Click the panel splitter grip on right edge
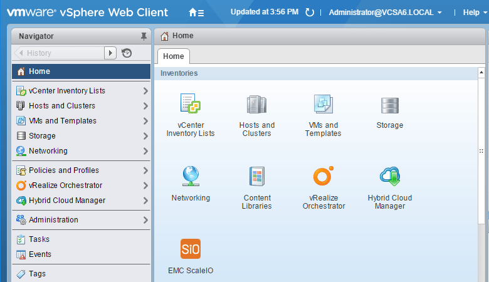Image resolution: width=489 pixels, height=282 pixels. 481,151
